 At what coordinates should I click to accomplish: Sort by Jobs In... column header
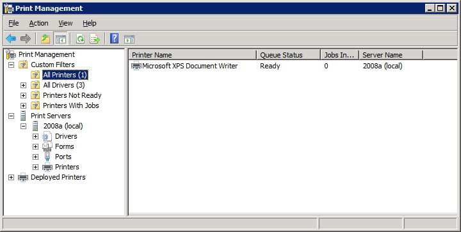[340, 55]
